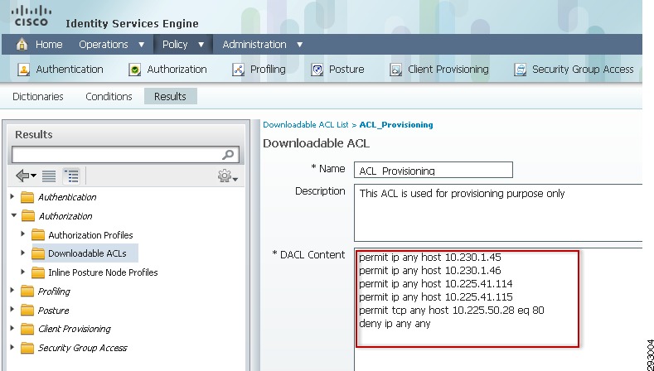
Task: Click the Client Provisioning icon
Action: [x=395, y=70]
